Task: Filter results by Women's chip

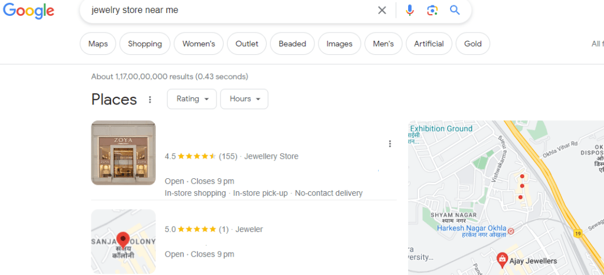Action: [199, 44]
